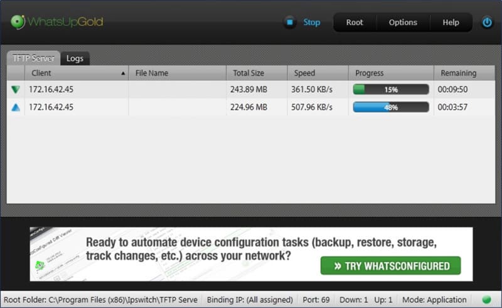
Task: Select the client IP in the download row
Action: pyautogui.click(x=51, y=90)
